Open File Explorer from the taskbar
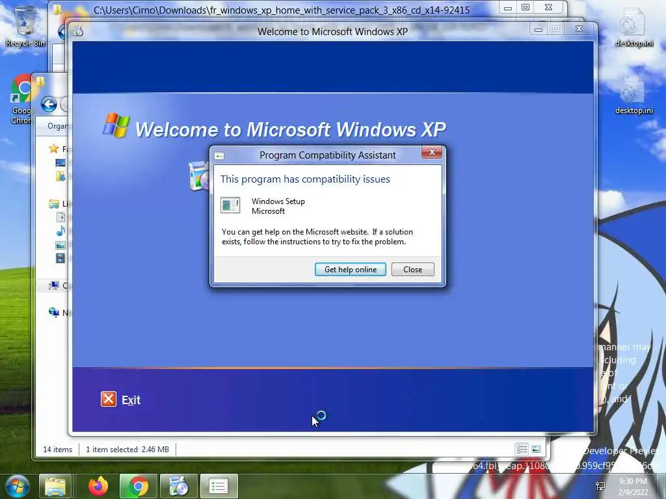The width and height of the screenshot is (666, 499). pyautogui.click(x=55, y=486)
